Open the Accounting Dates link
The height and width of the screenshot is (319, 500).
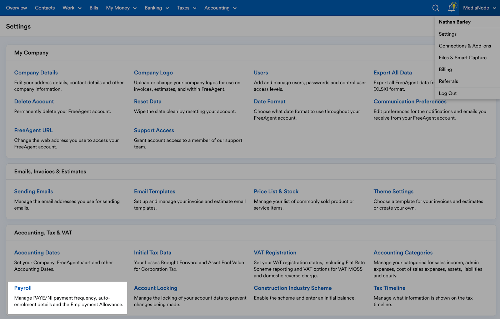37,253
